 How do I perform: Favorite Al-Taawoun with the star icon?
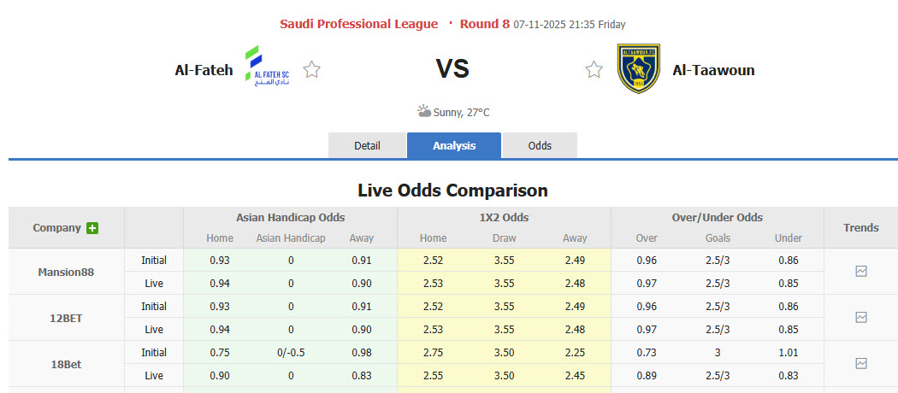tap(594, 70)
